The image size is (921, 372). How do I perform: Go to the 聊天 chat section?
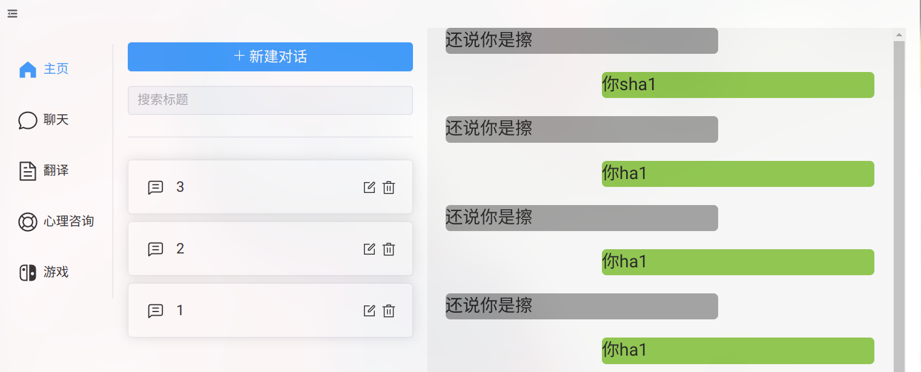(56, 120)
